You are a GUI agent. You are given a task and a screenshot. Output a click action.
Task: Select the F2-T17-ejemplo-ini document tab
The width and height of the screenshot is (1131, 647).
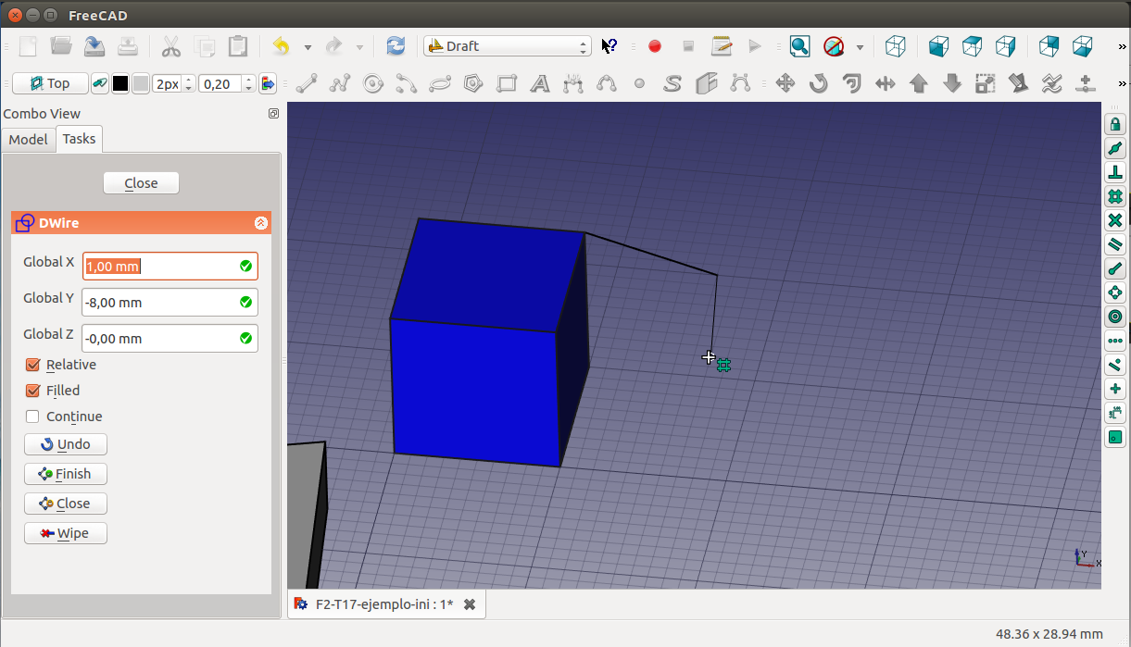(383, 604)
